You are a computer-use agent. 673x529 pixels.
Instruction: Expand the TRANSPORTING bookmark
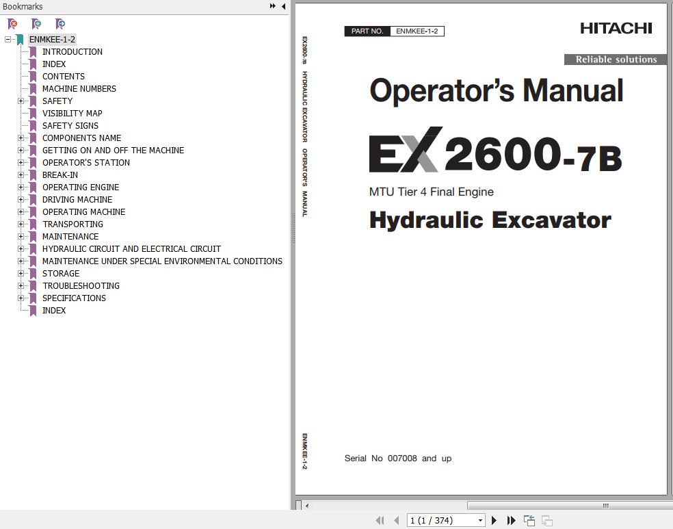click(21, 224)
